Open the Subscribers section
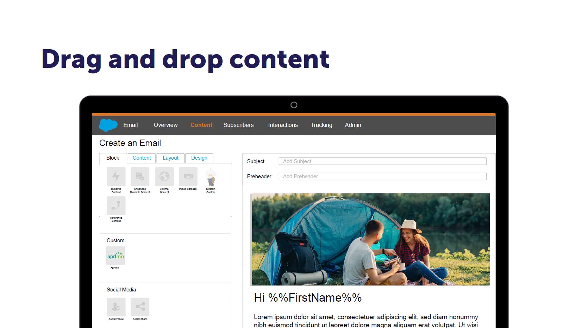The image size is (575, 328). point(238,125)
